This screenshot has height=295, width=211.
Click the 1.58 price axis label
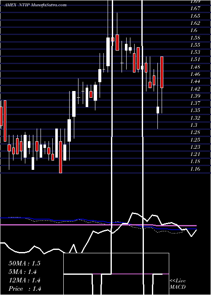[195, 38]
